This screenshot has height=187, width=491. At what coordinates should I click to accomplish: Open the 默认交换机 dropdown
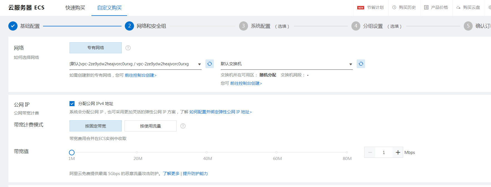coord(287,64)
